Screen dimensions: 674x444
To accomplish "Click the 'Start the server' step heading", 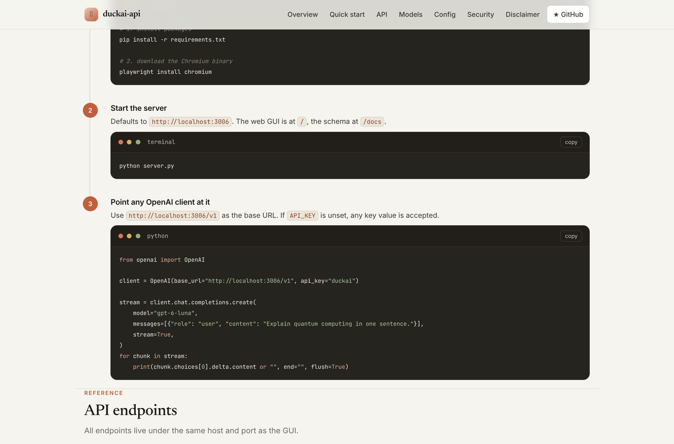I will 139,108.
